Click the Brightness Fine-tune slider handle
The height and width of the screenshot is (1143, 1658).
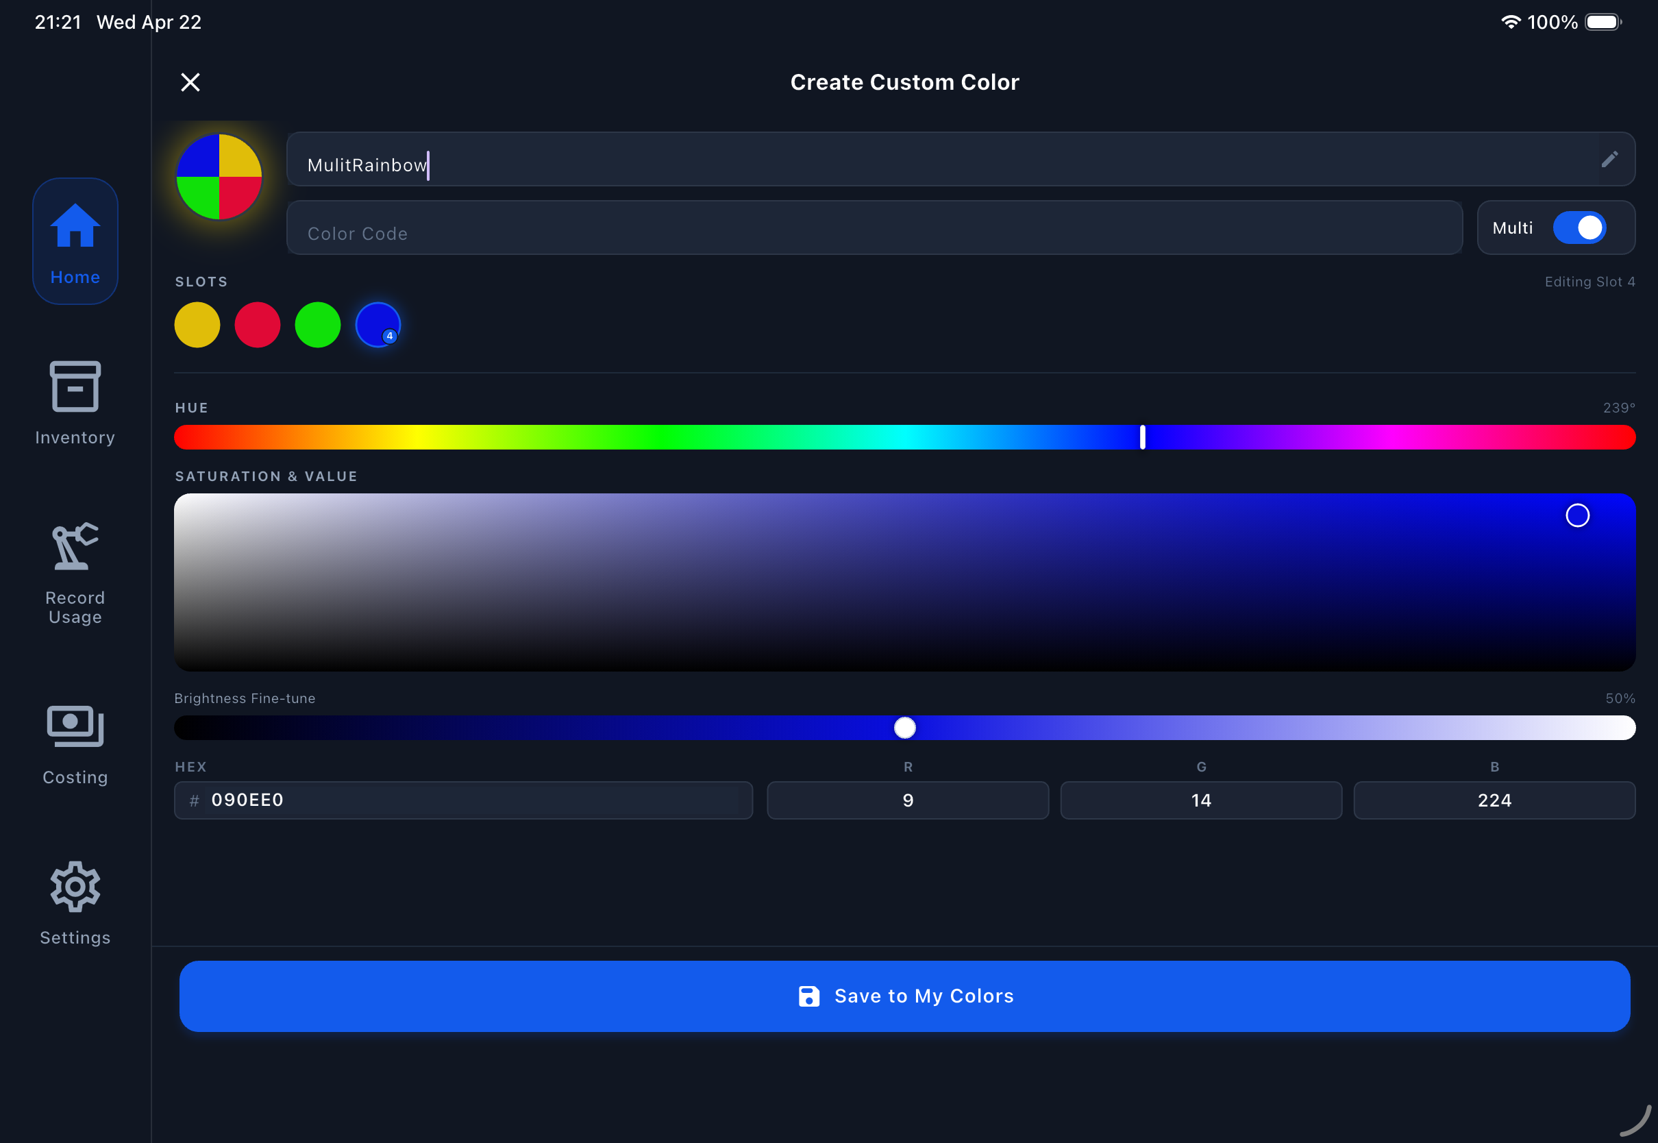coord(905,728)
